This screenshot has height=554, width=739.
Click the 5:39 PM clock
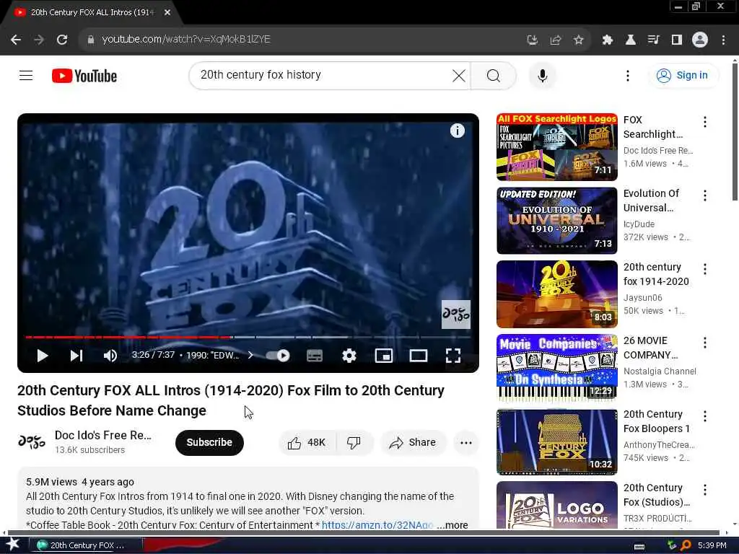[712, 545]
